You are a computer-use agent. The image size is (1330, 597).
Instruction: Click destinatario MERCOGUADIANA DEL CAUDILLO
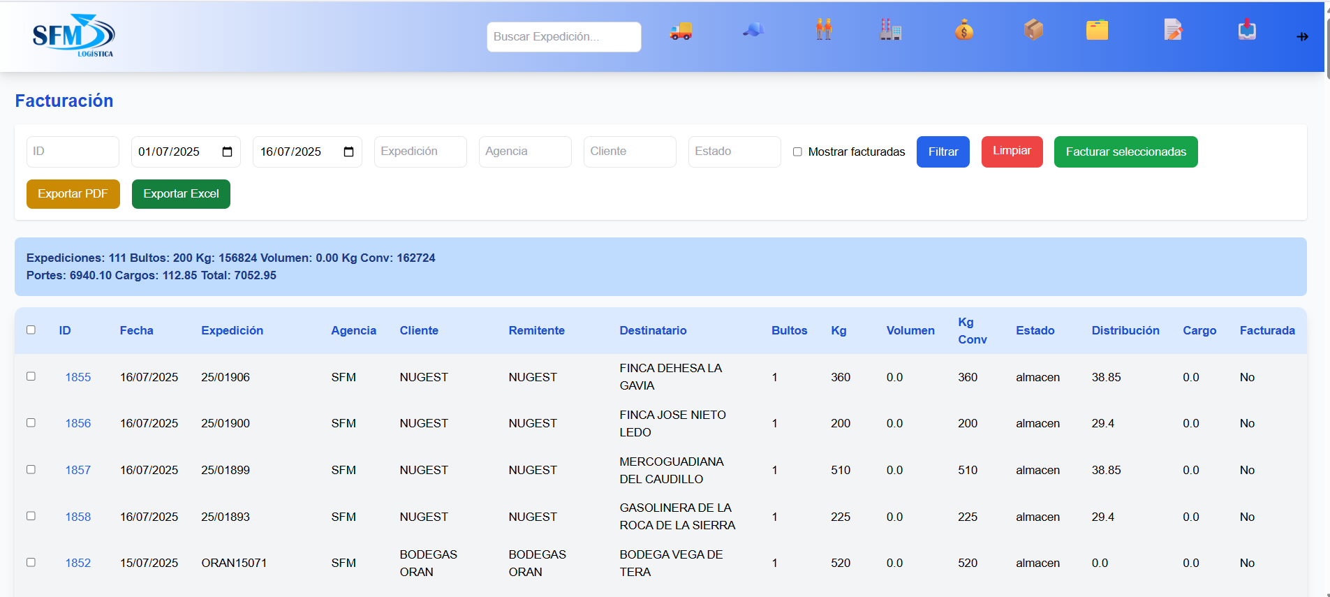(x=672, y=470)
